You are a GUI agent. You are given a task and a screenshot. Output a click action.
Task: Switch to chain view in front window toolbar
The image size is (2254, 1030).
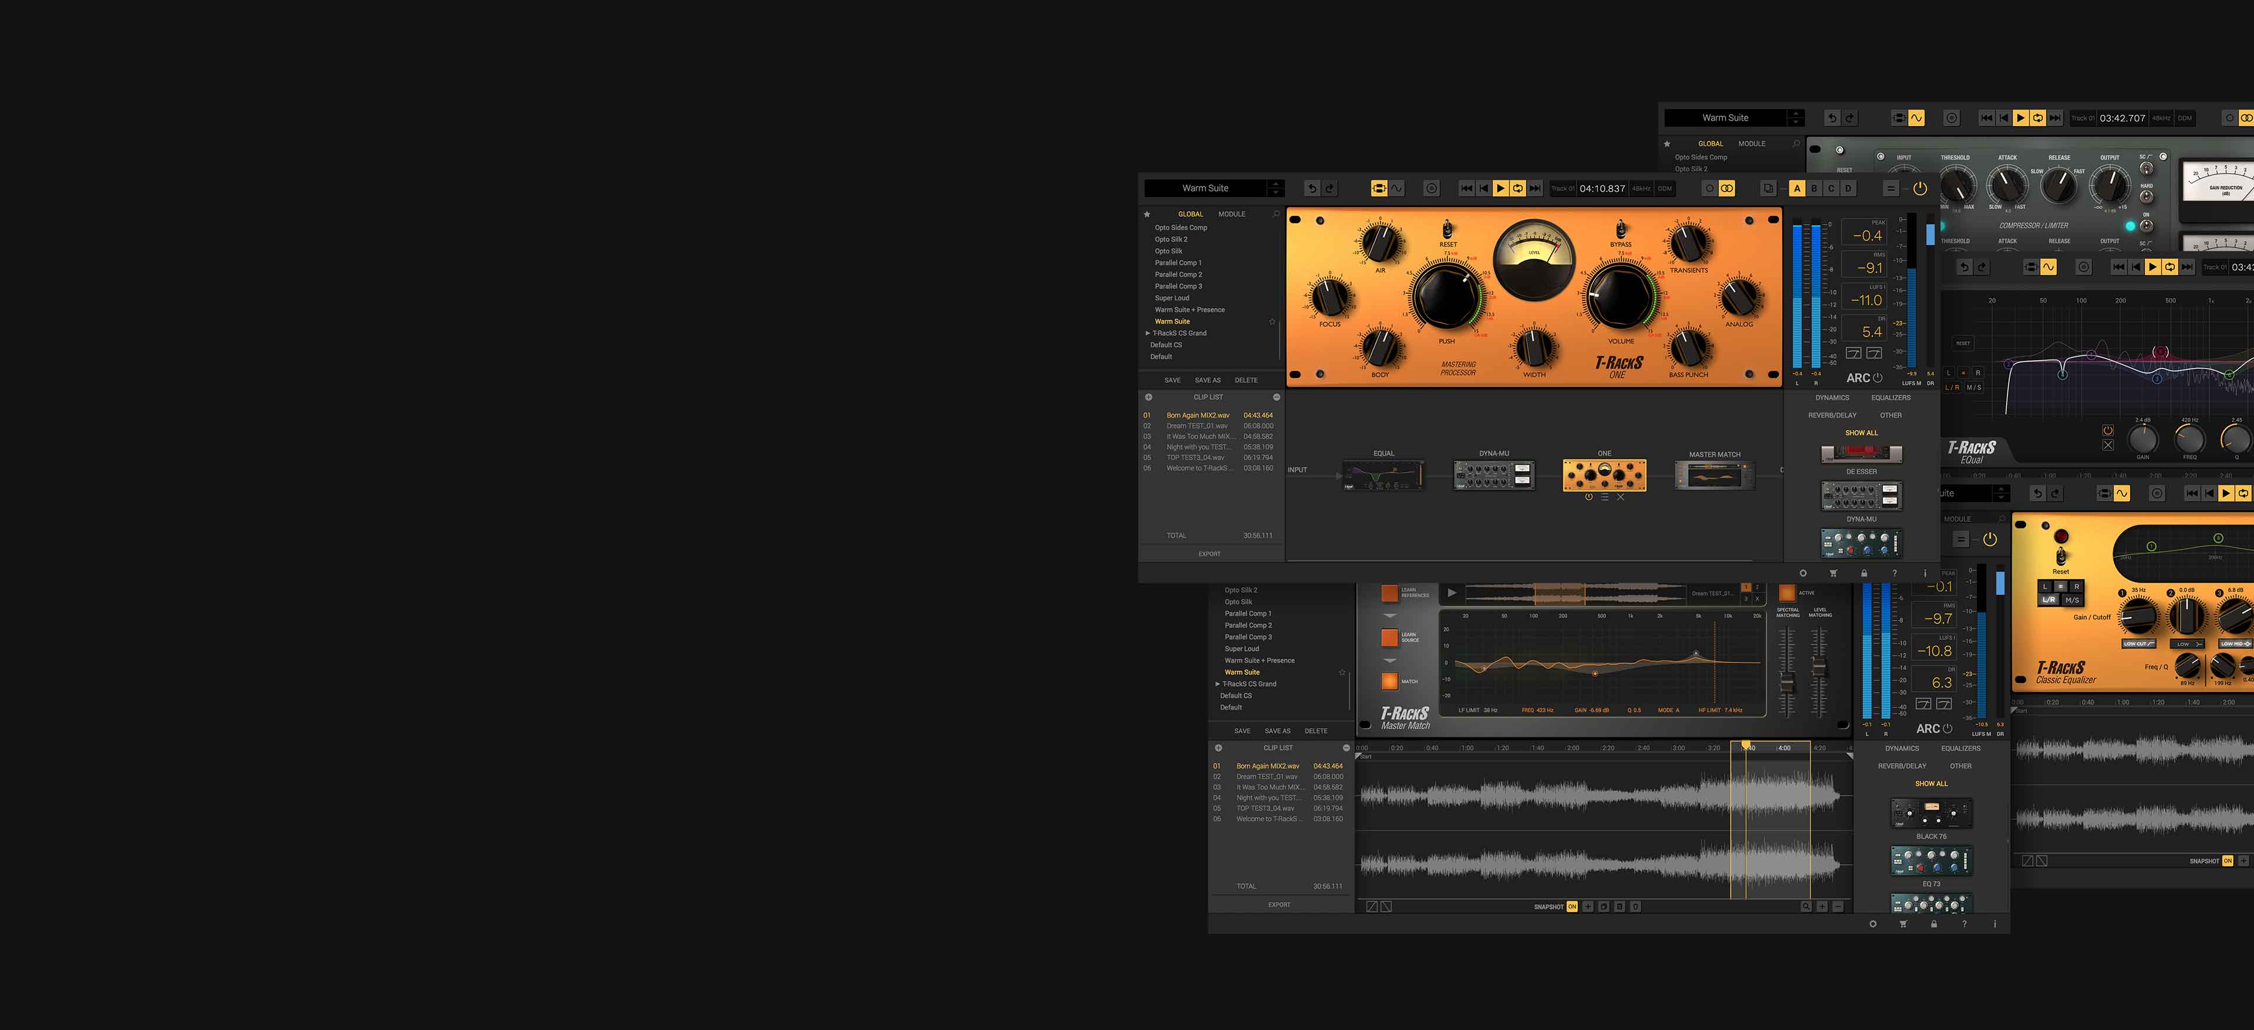pos(1379,188)
